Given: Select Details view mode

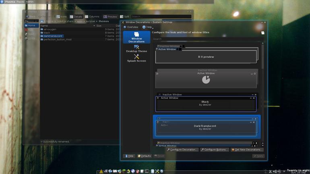Looking at the screenshot, I should (76, 16).
